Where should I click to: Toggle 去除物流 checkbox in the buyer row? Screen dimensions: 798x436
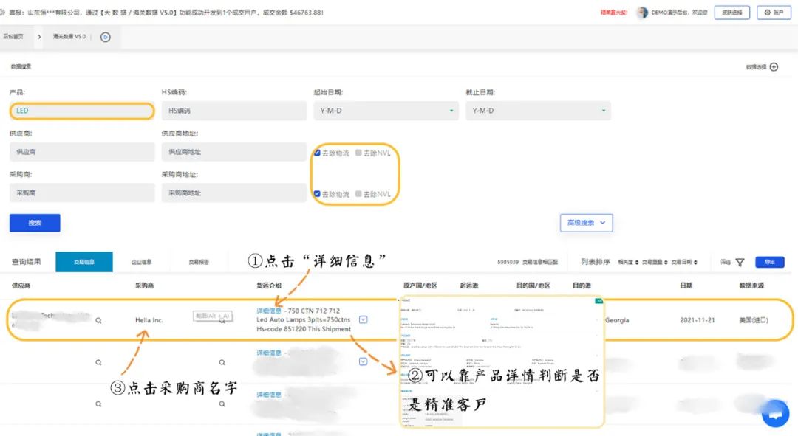coord(317,194)
